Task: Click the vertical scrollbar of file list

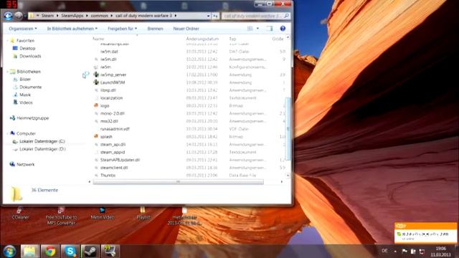Action: pyautogui.click(x=288, y=129)
